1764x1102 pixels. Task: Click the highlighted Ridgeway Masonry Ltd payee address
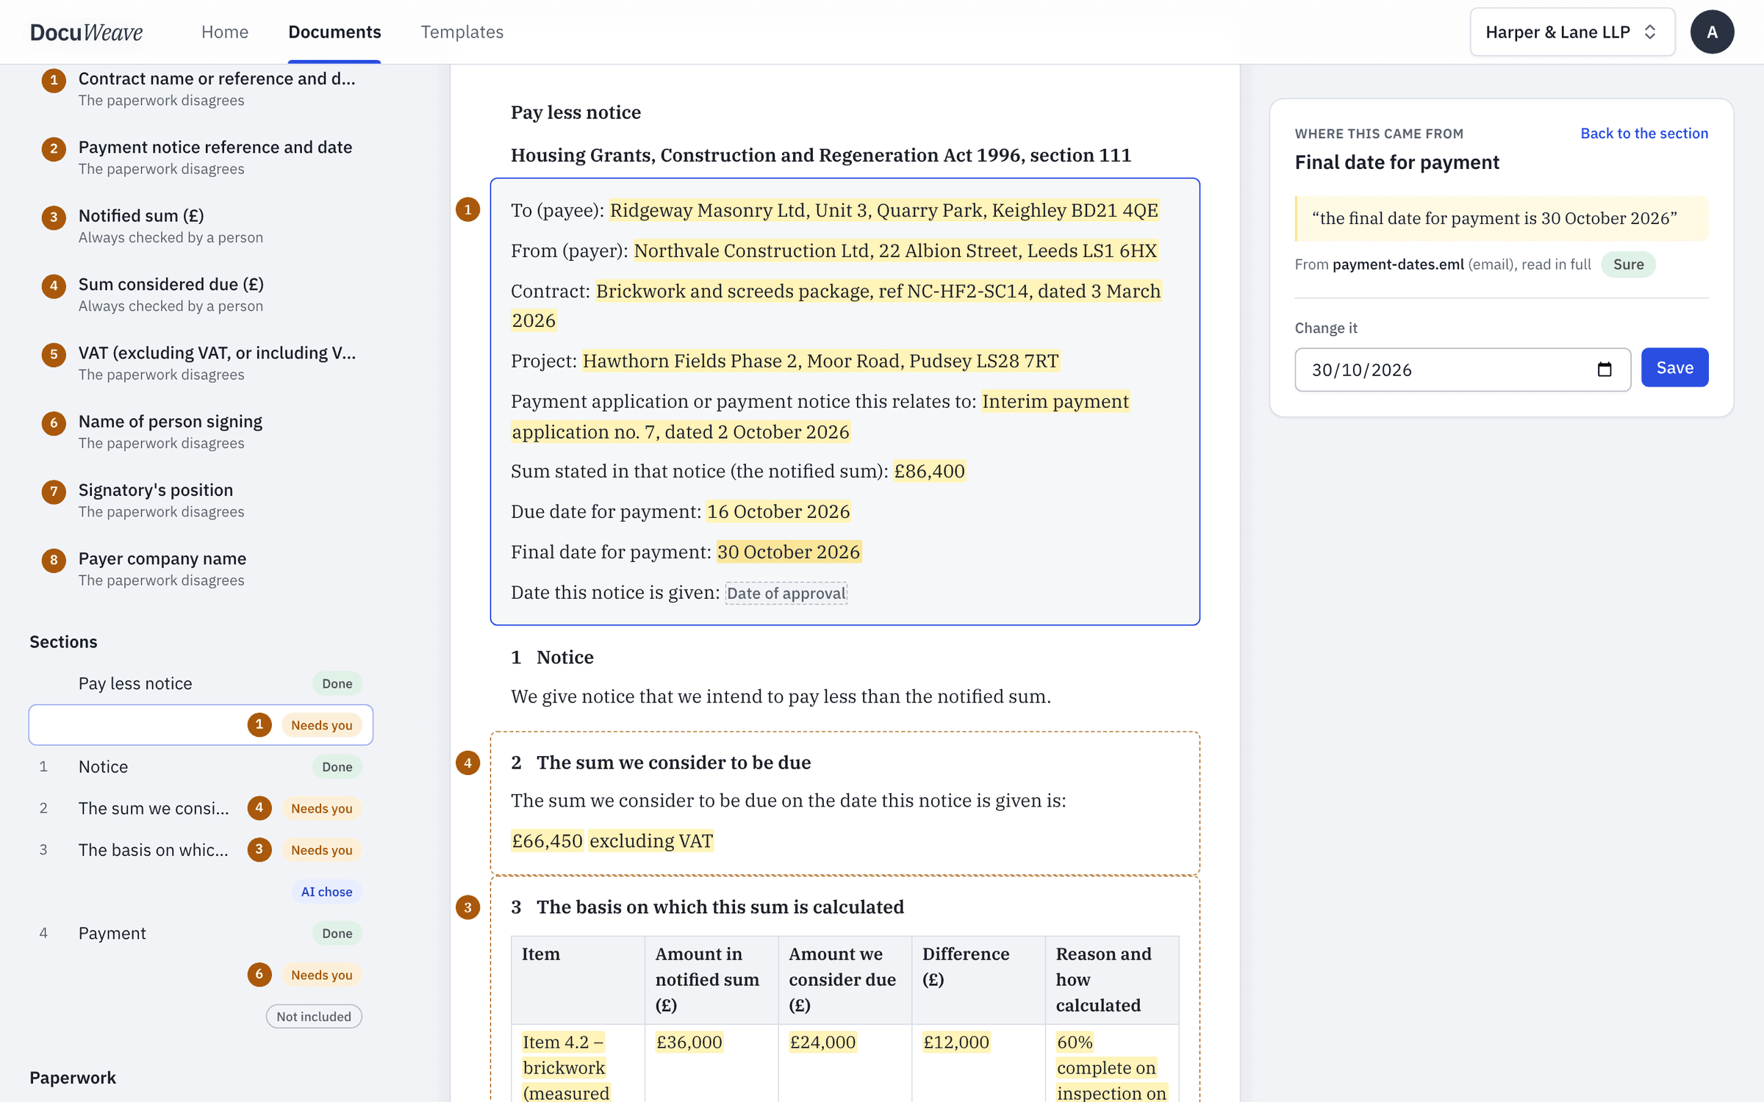pyautogui.click(x=883, y=210)
